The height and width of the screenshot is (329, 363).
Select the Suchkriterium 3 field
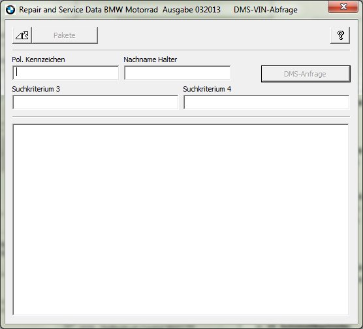95,102
